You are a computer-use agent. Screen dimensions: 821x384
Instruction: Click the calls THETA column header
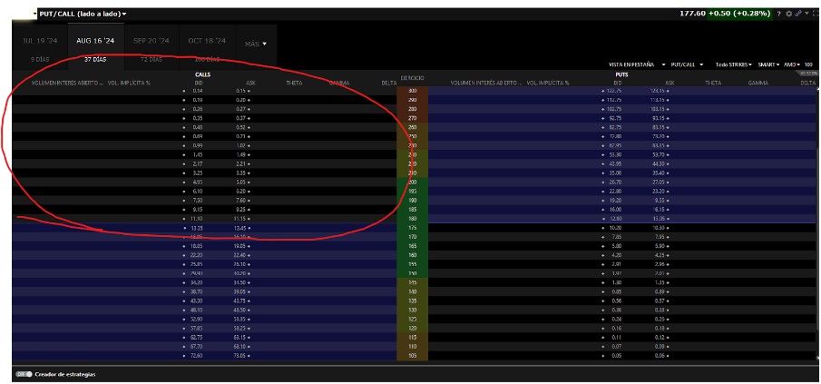294,83
